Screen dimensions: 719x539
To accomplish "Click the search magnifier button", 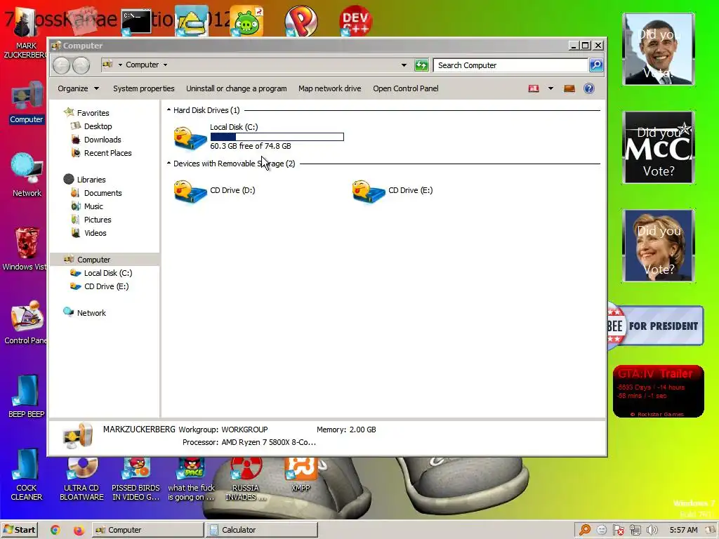I will (596, 65).
